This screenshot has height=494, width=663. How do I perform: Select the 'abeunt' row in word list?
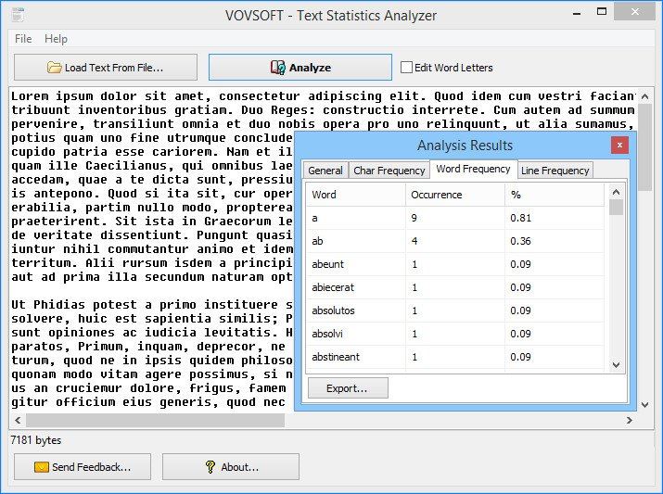pyautogui.click(x=455, y=264)
